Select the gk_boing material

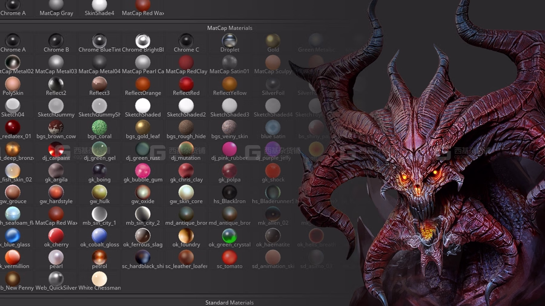point(99,173)
